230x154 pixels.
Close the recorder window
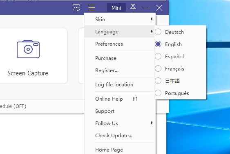pyautogui.click(x=159, y=8)
